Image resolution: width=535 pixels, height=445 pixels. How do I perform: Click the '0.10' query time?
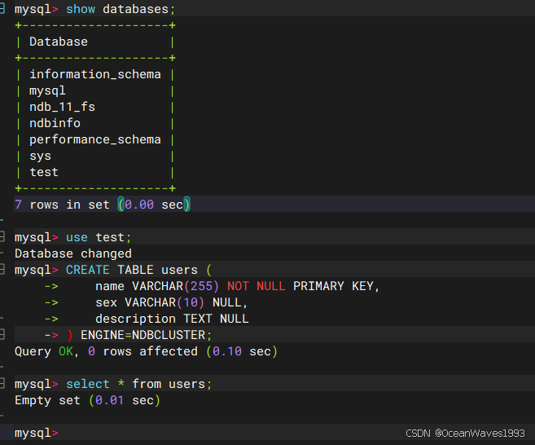pos(227,351)
